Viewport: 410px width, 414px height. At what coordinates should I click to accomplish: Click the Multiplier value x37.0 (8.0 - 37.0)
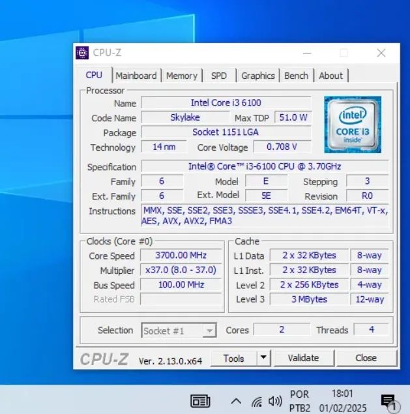pyautogui.click(x=181, y=270)
